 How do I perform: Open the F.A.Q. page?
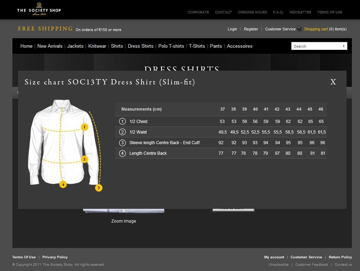(x=278, y=12)
